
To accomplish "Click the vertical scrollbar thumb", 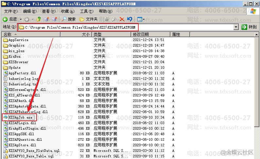I will [x=256, y=82].
